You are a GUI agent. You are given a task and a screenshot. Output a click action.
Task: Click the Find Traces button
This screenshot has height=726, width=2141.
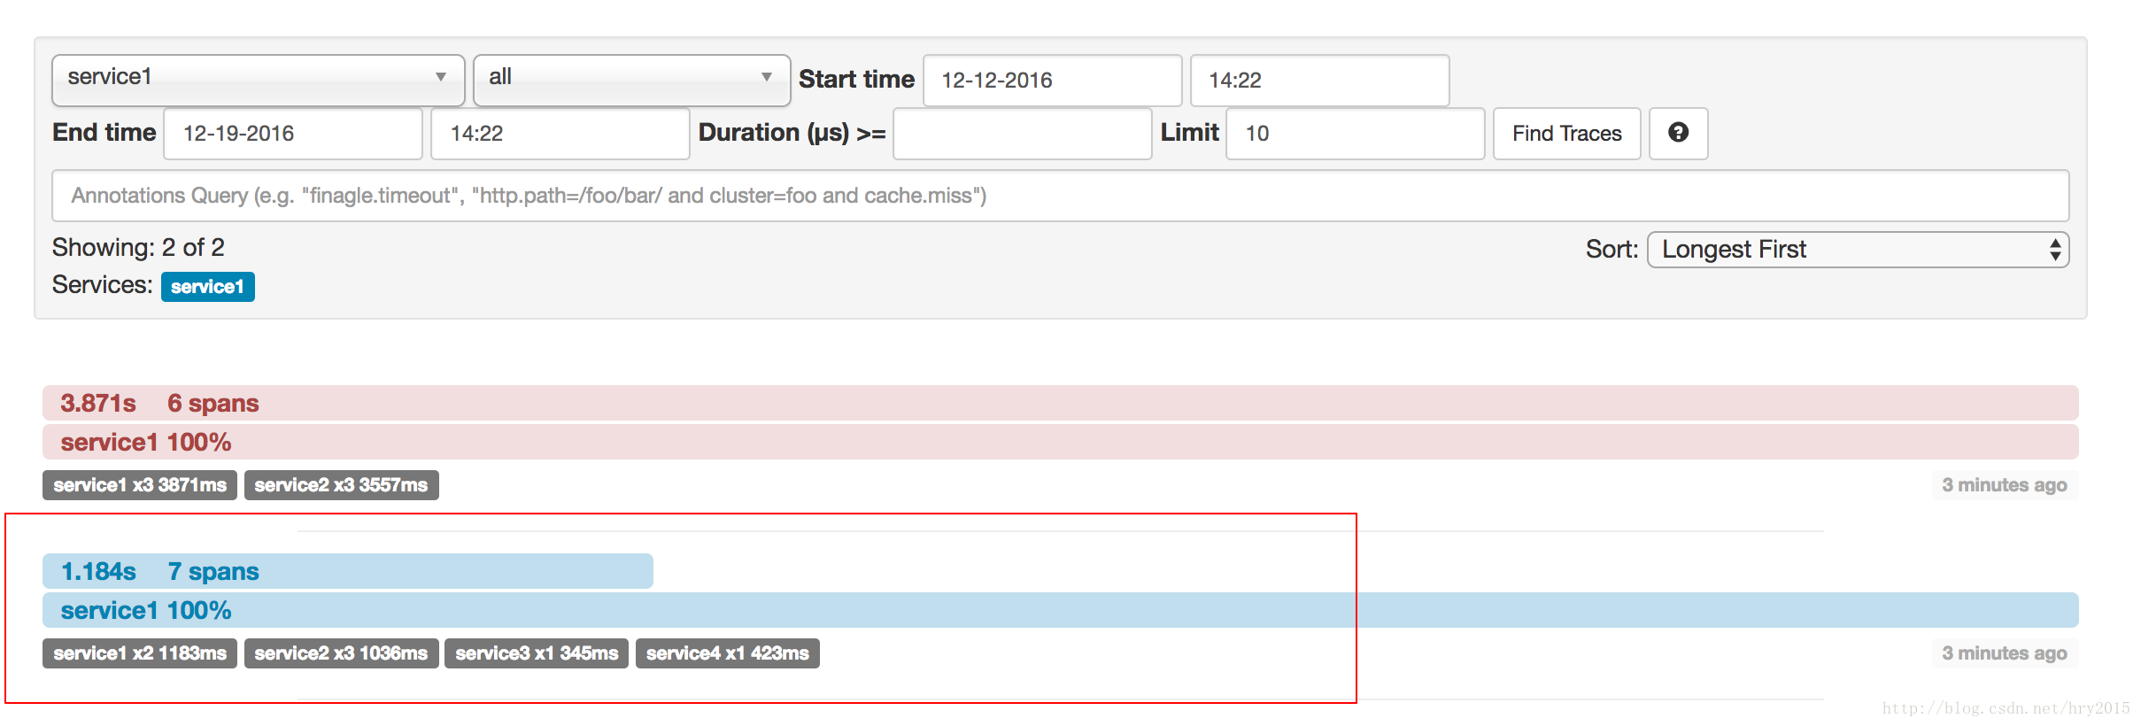pos(1566,134)
